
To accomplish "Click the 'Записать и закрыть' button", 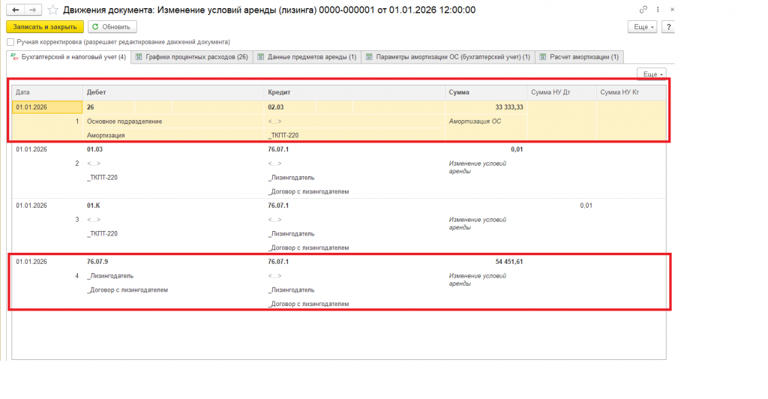I will pyautogui.click(x=45, y=27).
